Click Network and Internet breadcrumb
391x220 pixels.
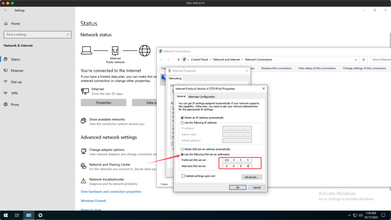(226, 60)
